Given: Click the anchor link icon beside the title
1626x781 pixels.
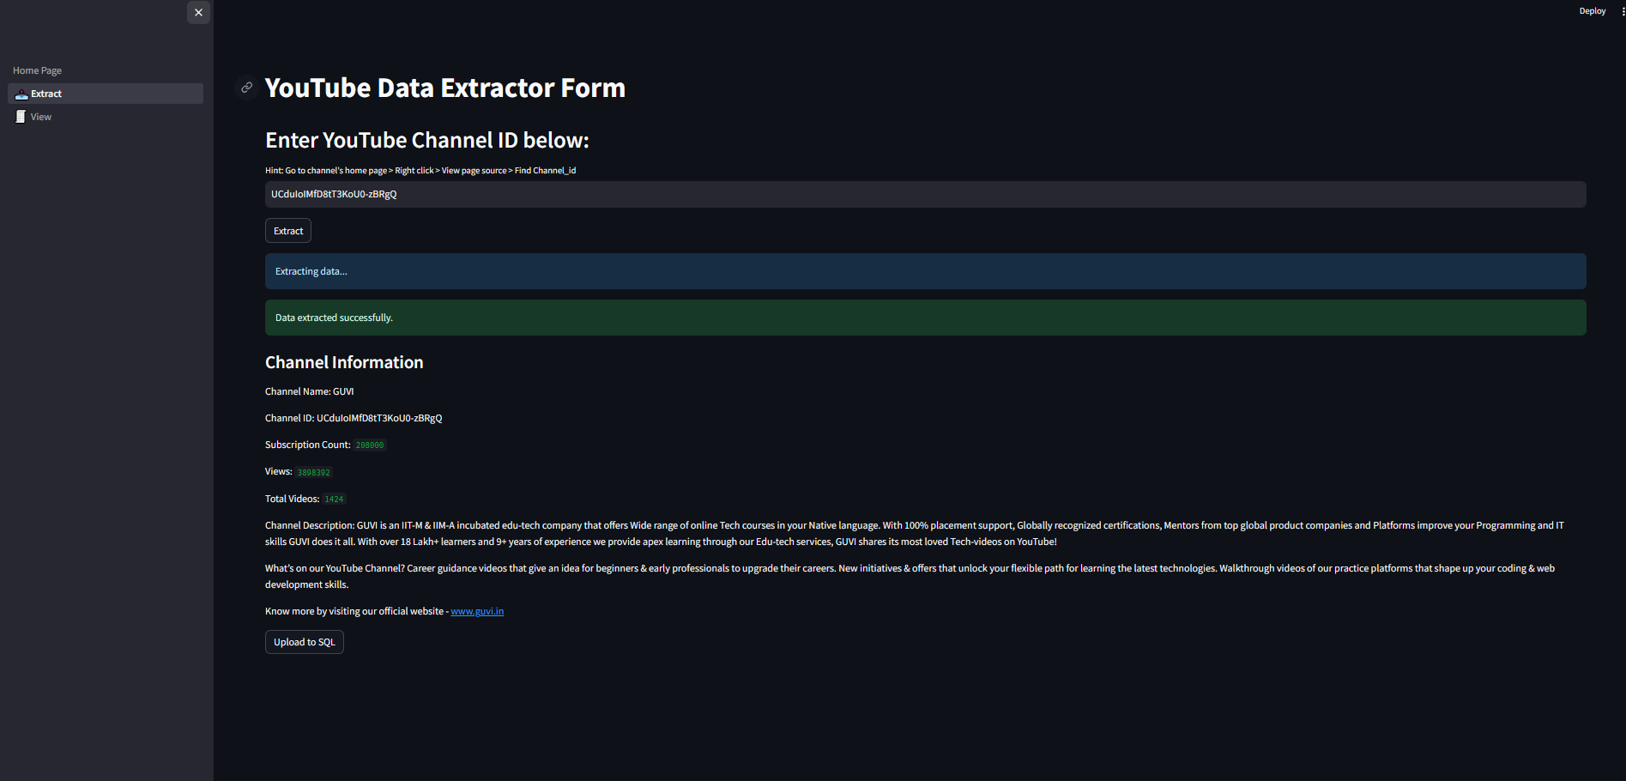Looking at the screenshot, I should 246,88.
